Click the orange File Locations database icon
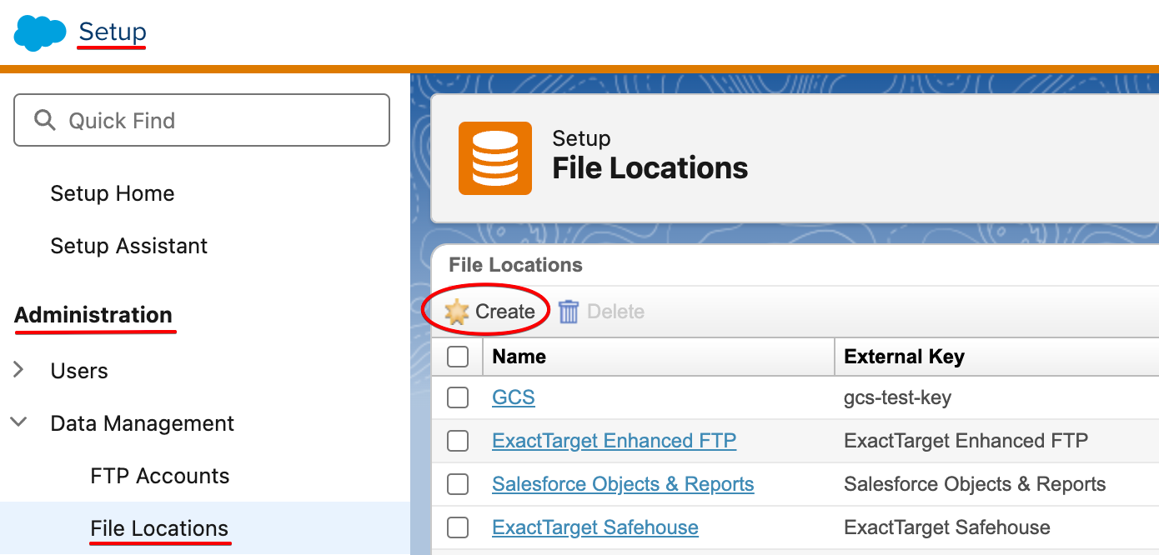Screen dimensions: 1159x555 click(494, 158)
